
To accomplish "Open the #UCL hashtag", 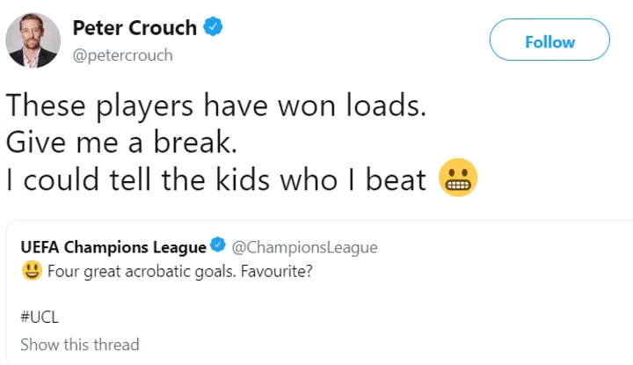I will point(40,317).
